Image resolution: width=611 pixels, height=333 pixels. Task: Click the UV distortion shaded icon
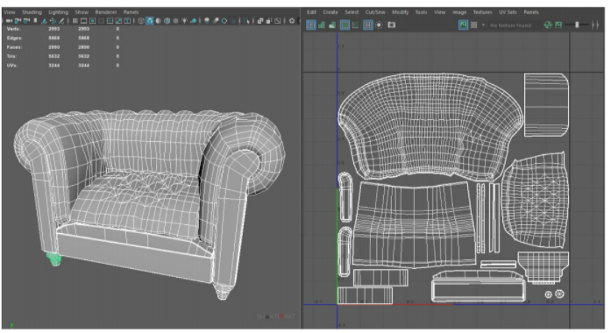point(332,25)
